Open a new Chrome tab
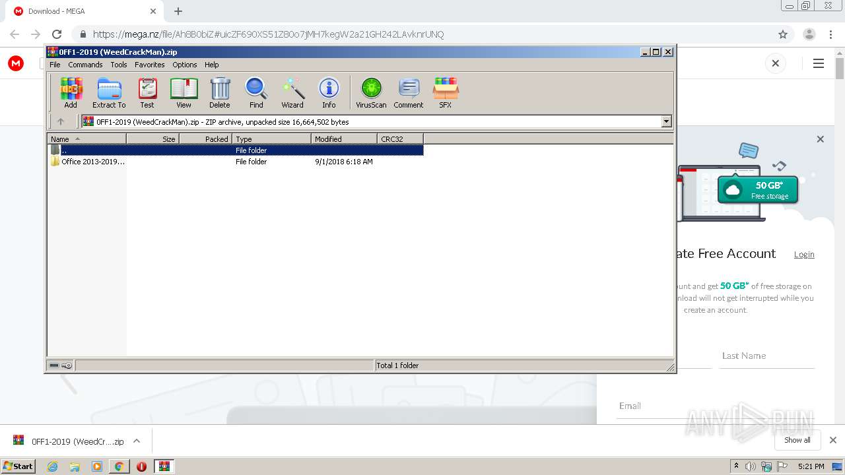 [x=178, y=11]
